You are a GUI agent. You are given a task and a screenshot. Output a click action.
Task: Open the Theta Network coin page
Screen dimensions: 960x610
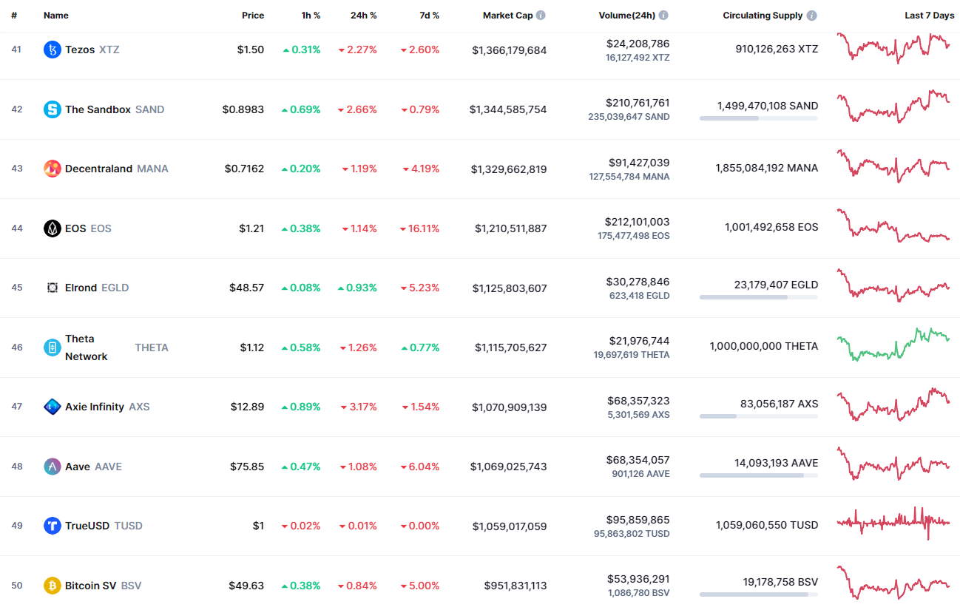106,348
